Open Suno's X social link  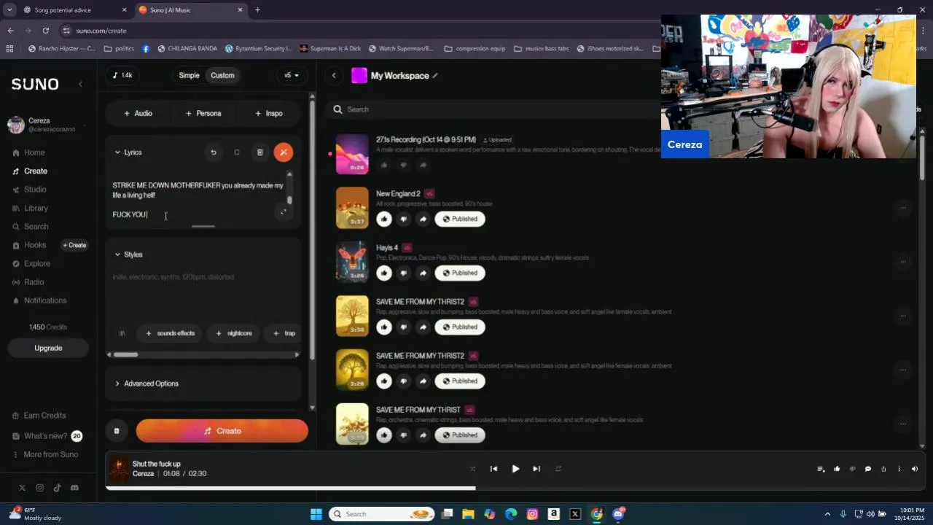coord(22,488)
